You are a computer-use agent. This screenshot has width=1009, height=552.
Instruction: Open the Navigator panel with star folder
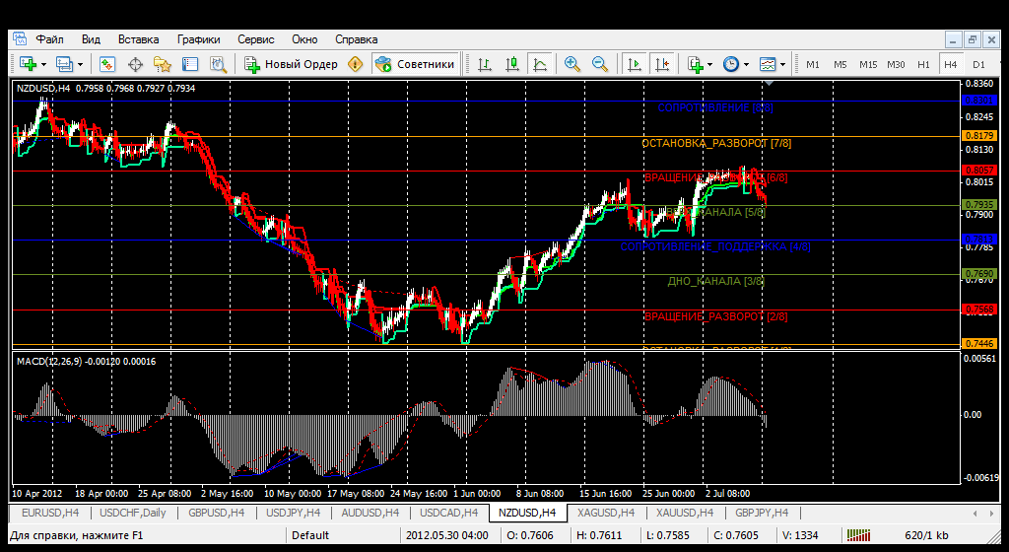click(x=163, y=64)
